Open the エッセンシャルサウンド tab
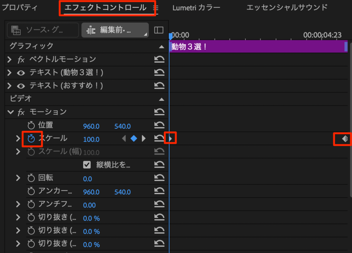This screenshot has height=253, width=352. click(x=287, y=8)
